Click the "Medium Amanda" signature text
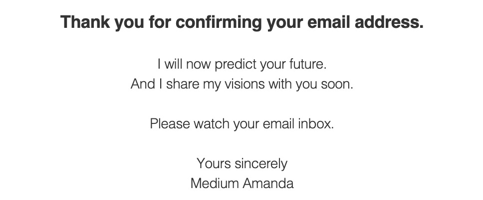Viewport: 483px width, 200px height. pyautogui.click(x=242, y=184)
